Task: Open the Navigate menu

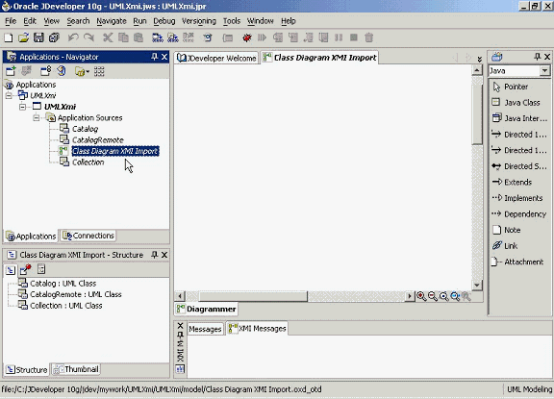Action: pyautogui.click(x=112, y=21)
